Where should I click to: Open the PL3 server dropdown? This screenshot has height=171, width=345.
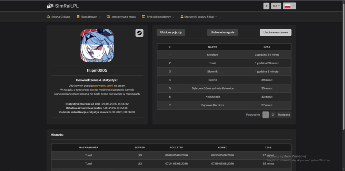(x=276, y=6)
